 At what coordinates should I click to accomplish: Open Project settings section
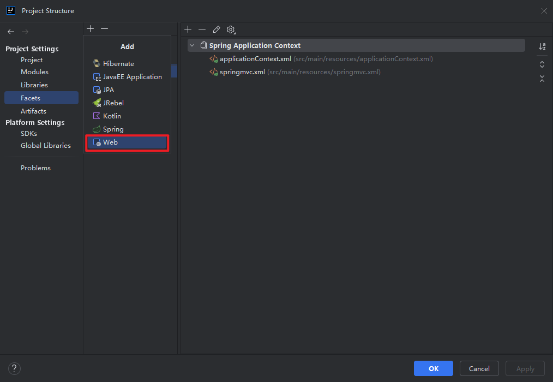[x=32, y=60]
